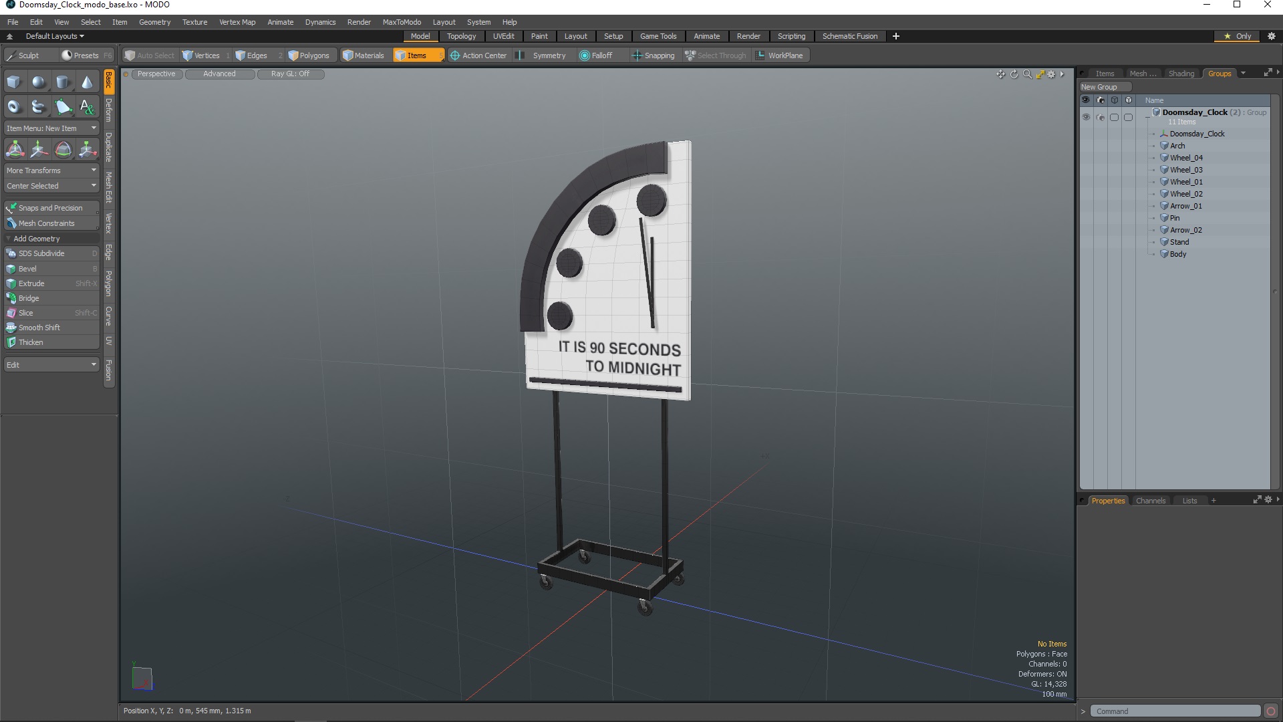
Task: Add a sphere primitive from the toolbox
Action: (x=39, y=82)
